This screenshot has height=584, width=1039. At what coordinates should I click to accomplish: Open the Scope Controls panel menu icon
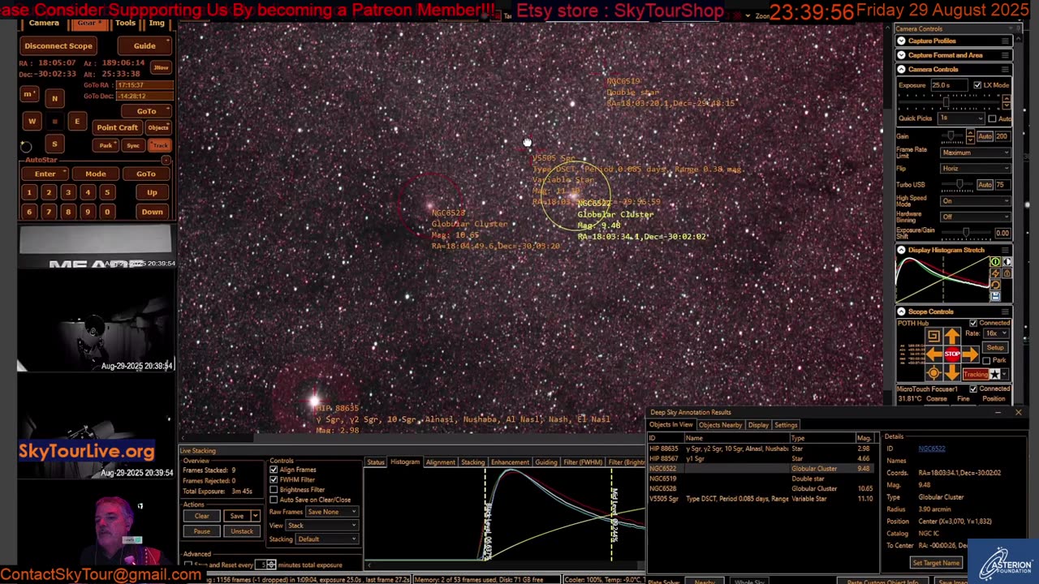click(1005, 311)
